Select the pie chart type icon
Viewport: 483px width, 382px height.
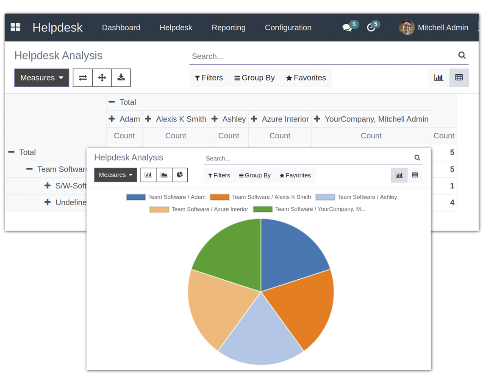coord(180,175)
